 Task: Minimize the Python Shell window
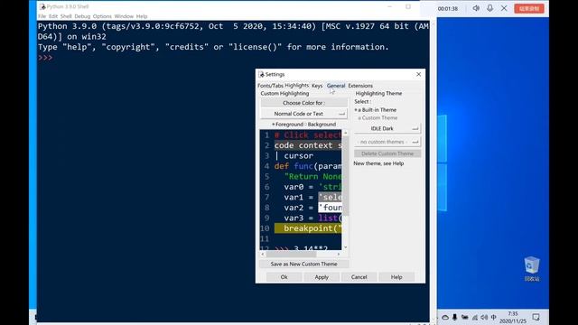[x=389, y=6]
